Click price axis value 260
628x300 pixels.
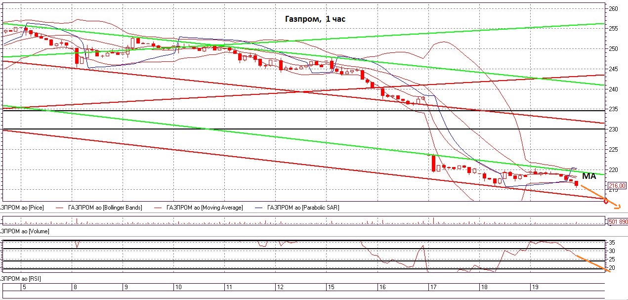click(x=614, y=8)
